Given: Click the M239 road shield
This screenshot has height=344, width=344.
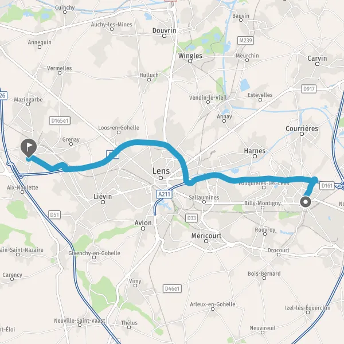Looking at the screenshot, I should click(x=246, y=41).
